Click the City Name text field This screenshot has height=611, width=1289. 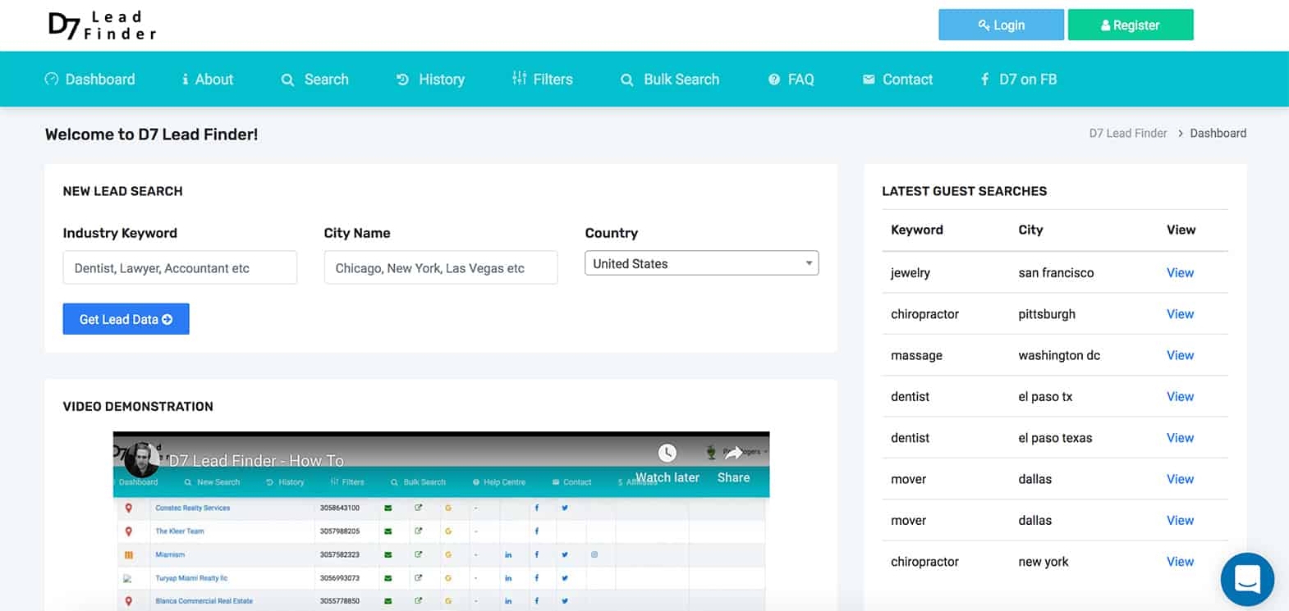click(x=440, y=268)
